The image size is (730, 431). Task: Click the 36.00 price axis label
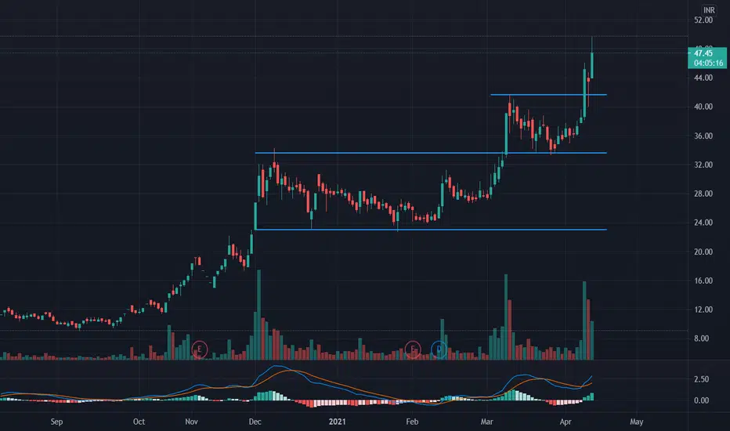click(703, 136)
